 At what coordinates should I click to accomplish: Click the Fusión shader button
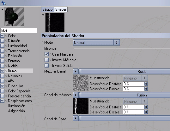tap(124, 95)
